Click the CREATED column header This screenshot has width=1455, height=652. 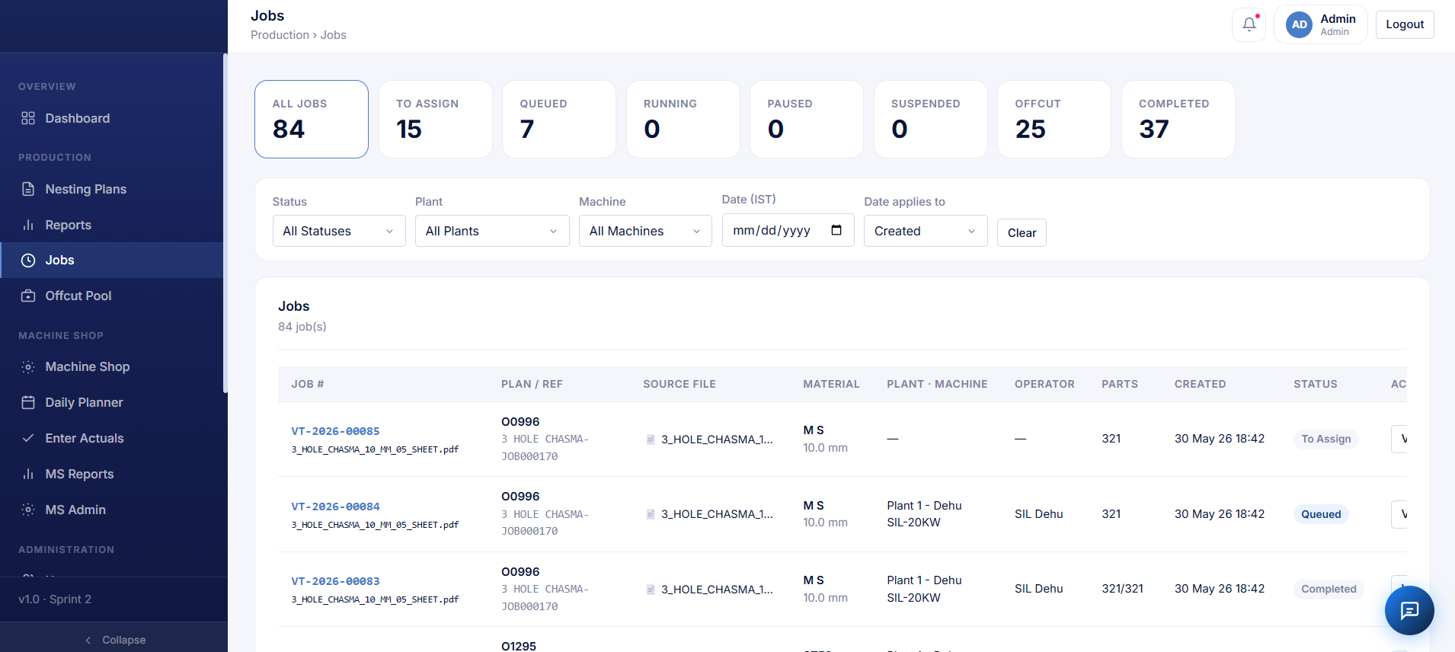(1200, 384)
